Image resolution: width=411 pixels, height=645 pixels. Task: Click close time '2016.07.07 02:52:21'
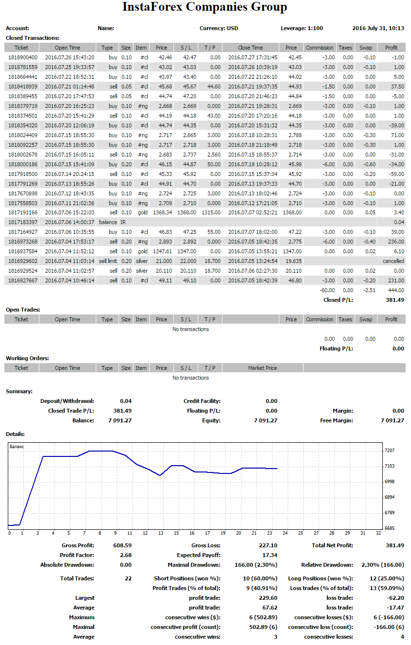tap(253, 212)
